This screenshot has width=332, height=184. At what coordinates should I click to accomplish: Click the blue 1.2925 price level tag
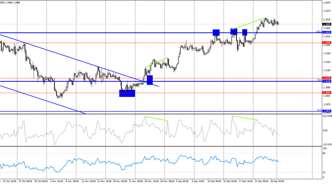click(327, 111)
